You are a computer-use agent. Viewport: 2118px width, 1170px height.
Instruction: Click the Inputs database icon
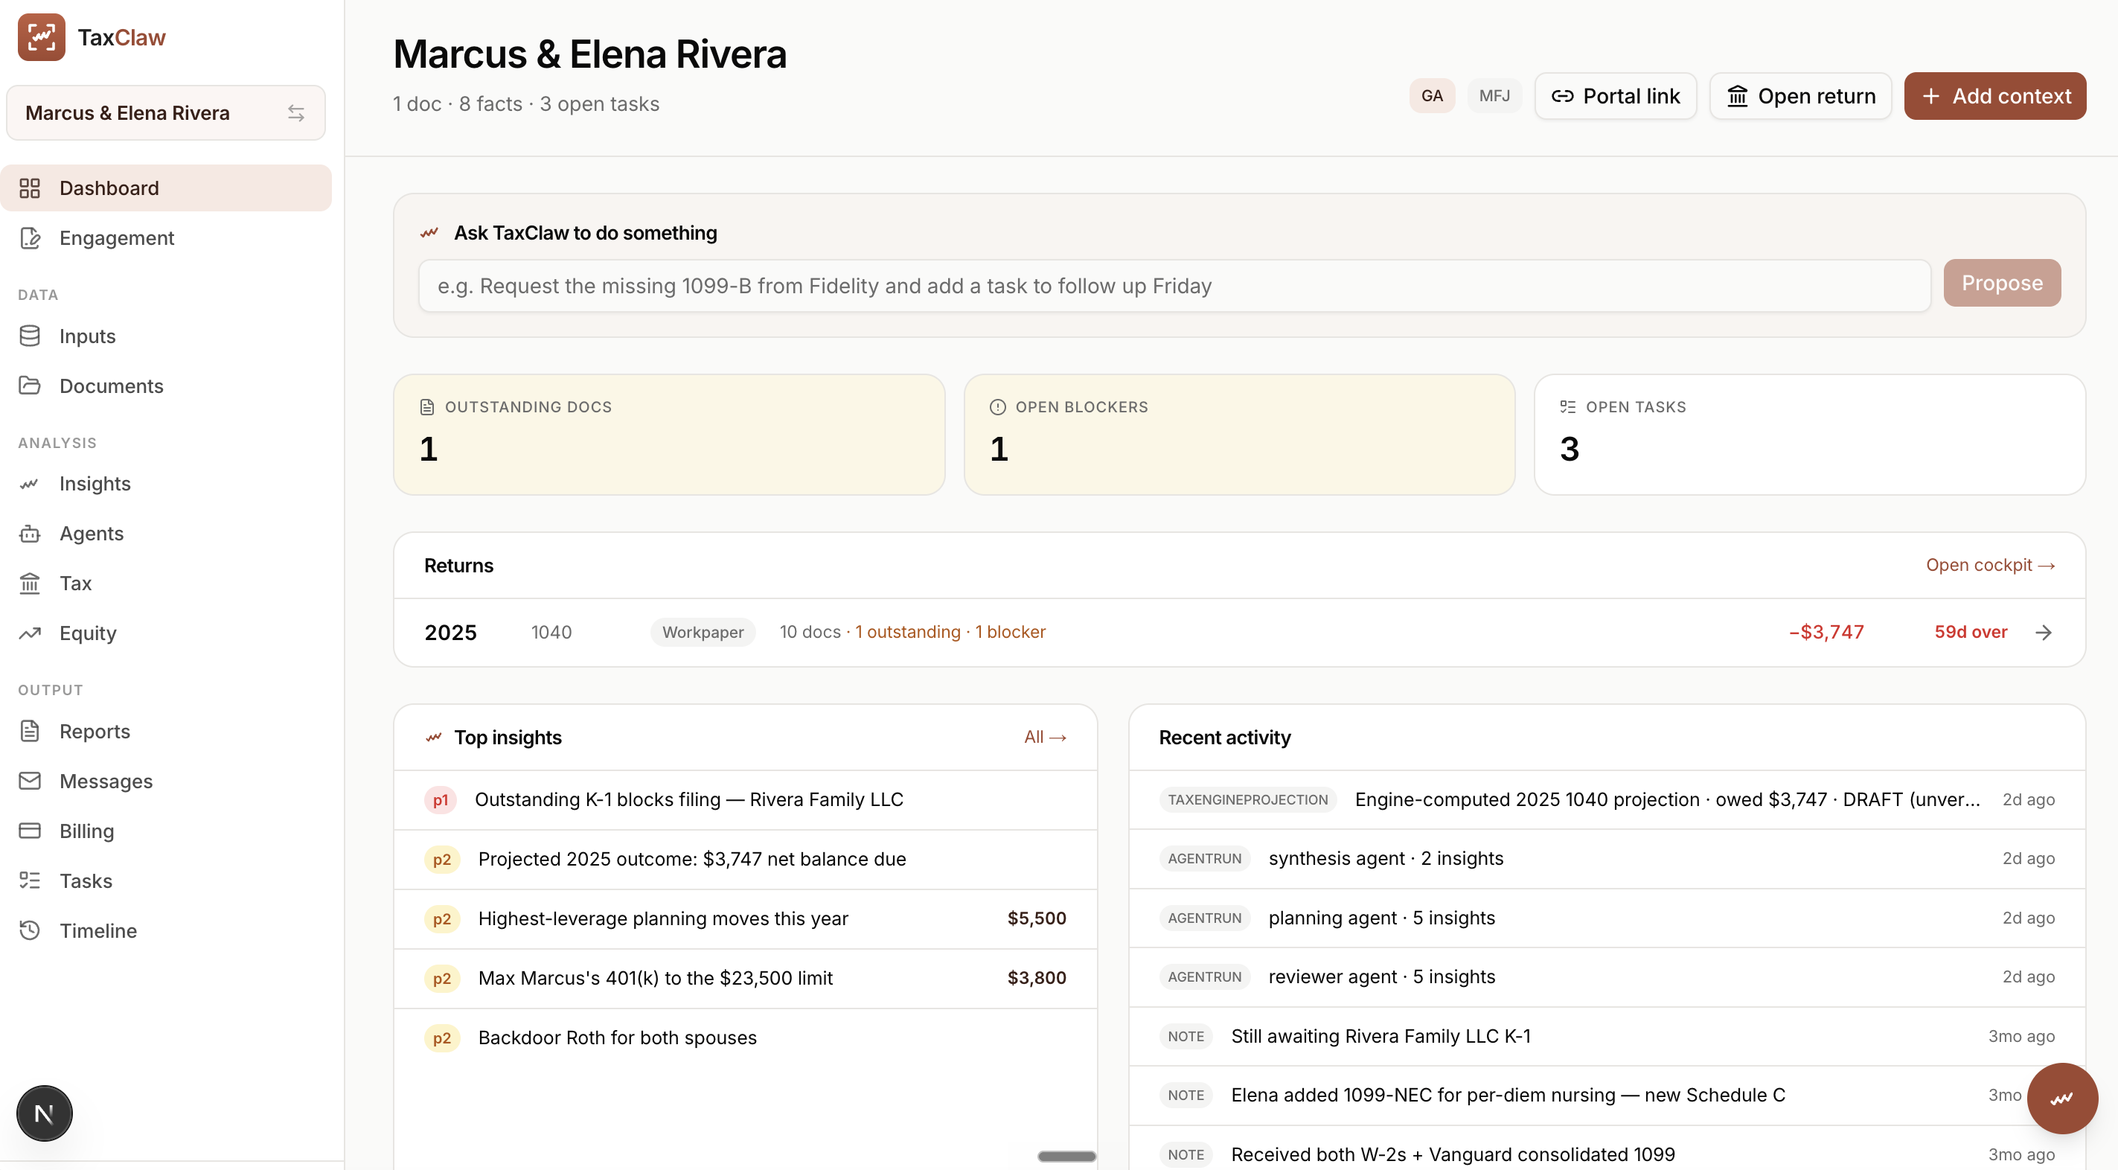(30, 336)
